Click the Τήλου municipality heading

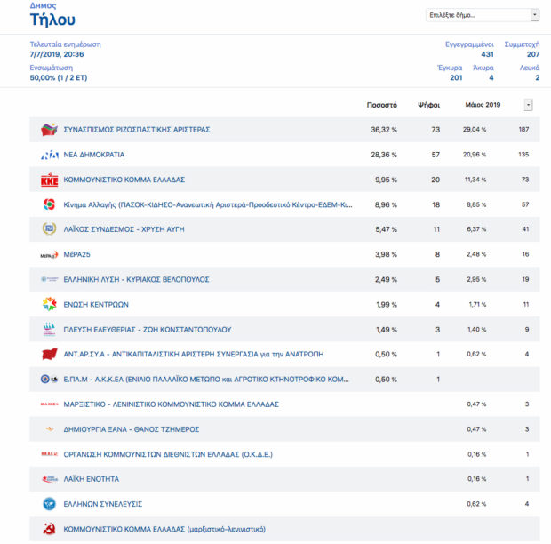coord(52,20)
